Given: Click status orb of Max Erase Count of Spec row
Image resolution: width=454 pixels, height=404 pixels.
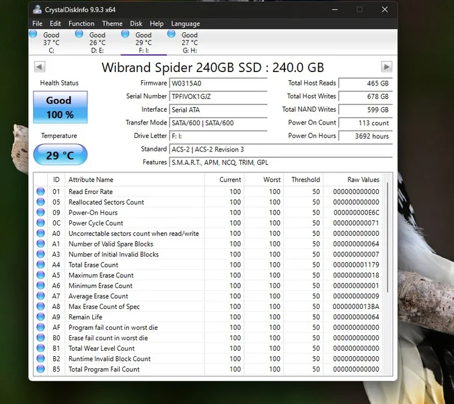Looking at the screenshot, I should [40, 306].
